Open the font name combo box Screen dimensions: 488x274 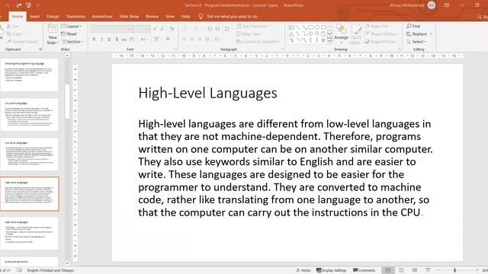(112, 29)
